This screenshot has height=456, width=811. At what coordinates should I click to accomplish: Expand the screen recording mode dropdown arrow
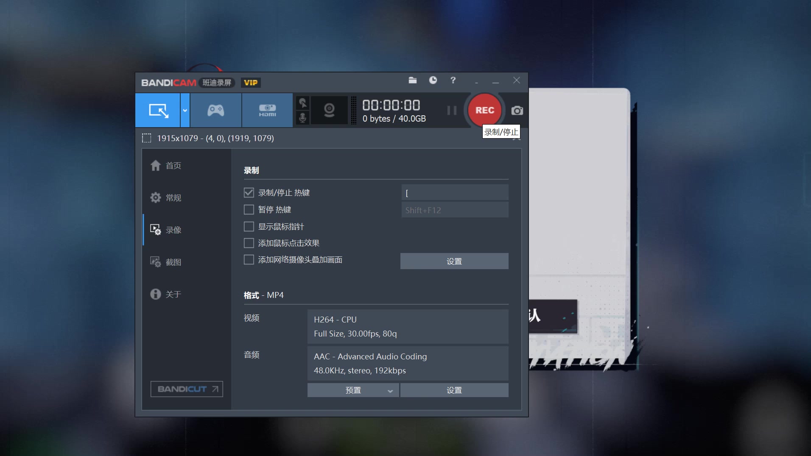click(185, 111)
